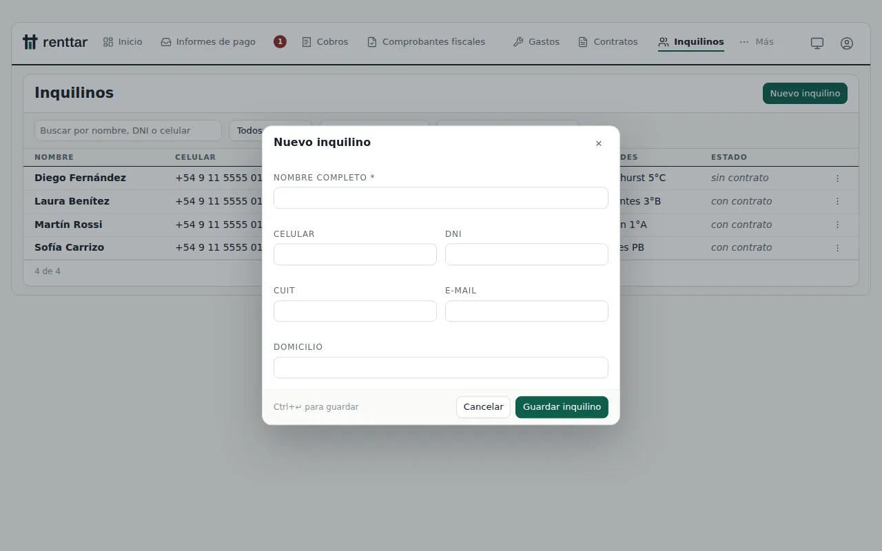
Task: Switch to the Gastos section
Action: pyautogui.click(x=536, y=42)
